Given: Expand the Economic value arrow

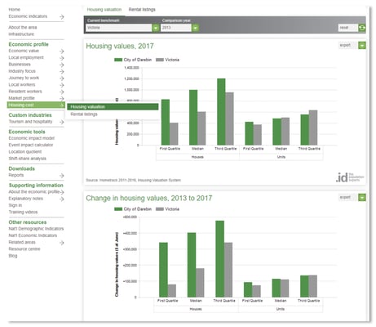Looking at the screenshot, I should (62, 52).
